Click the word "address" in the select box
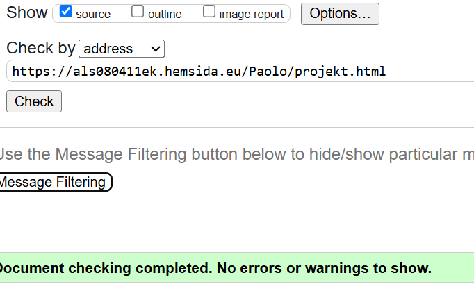474x284 pixels. 108,49
